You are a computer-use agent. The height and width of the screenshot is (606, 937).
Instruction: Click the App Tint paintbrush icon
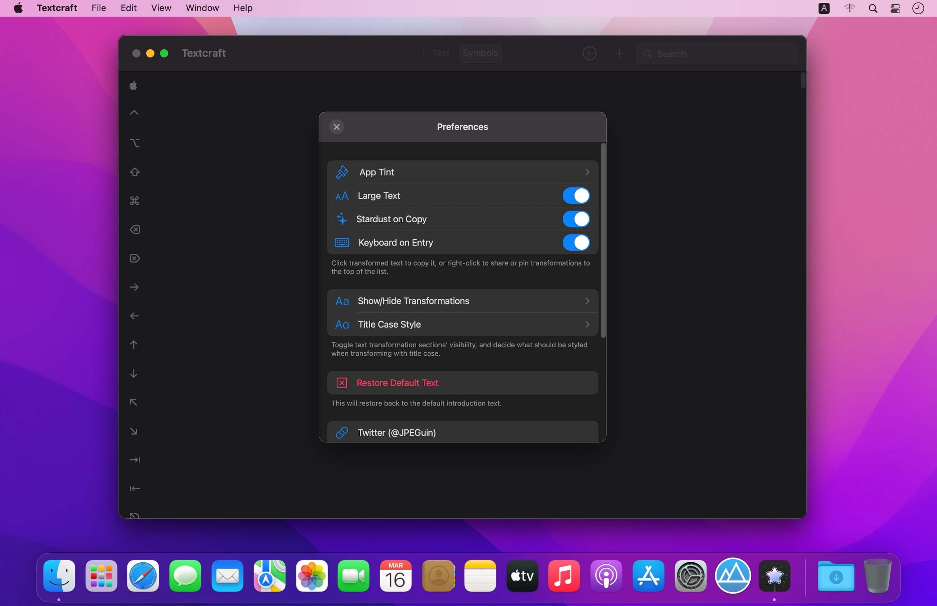tap(342, 172)
